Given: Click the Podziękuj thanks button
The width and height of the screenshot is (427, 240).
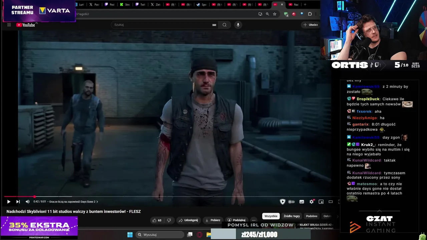Looking at the screenshot, I should coord(236,220).
